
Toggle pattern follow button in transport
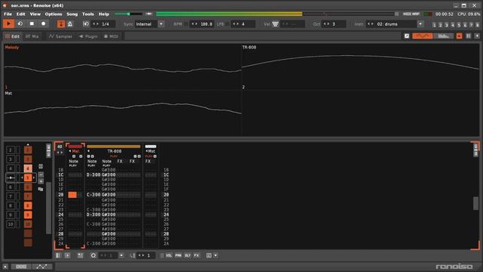point(61,24)
